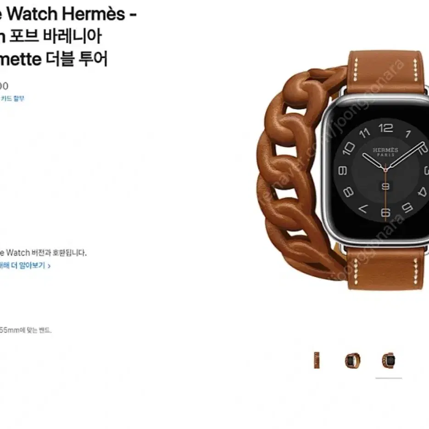Click the 55mm에 맞는 밴드 size description
Viewport: 429px width, 429px height.
tap(25, 330)
